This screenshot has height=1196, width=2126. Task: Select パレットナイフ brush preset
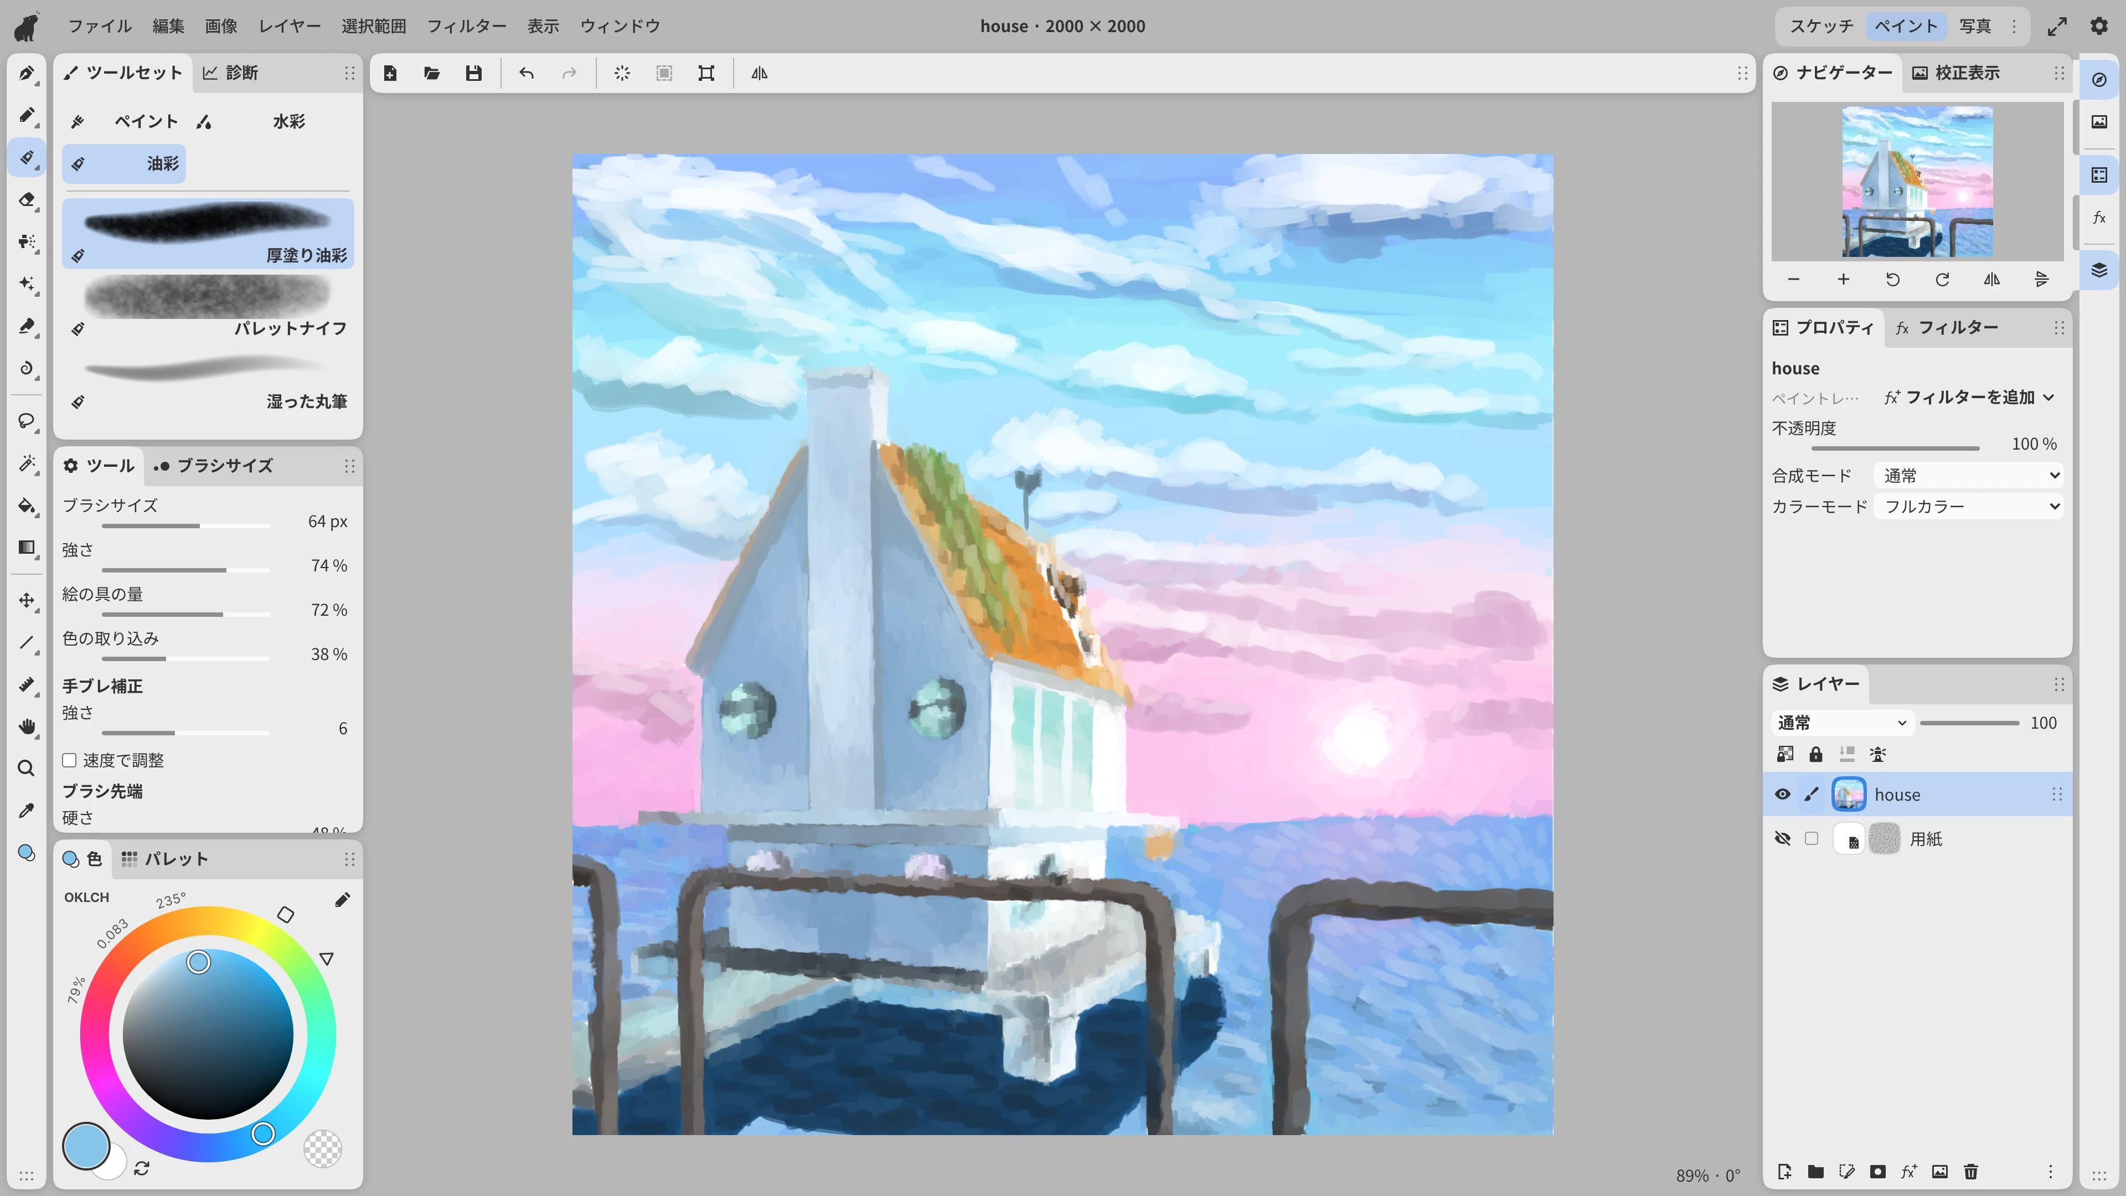coord(208,306)
